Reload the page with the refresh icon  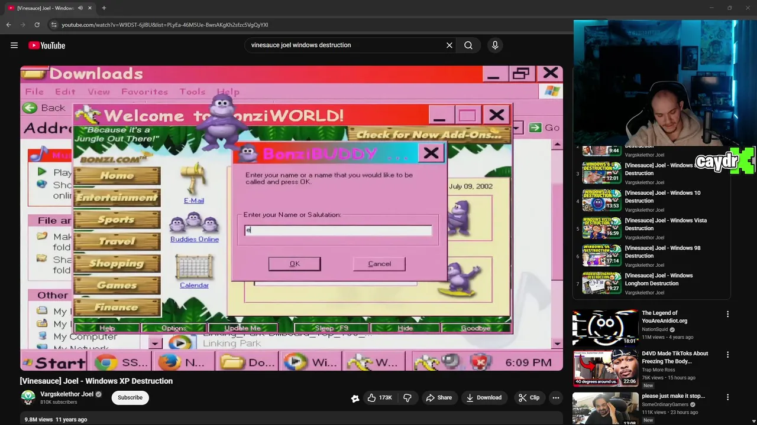(37, 25)
